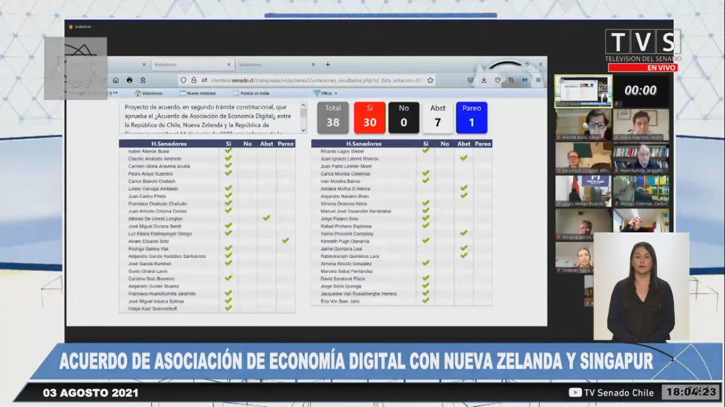Click the Abst checkmark for Yasna Provoste Campillay
Viewport: 725px width, 407px height.
click(x=464, y=233)
